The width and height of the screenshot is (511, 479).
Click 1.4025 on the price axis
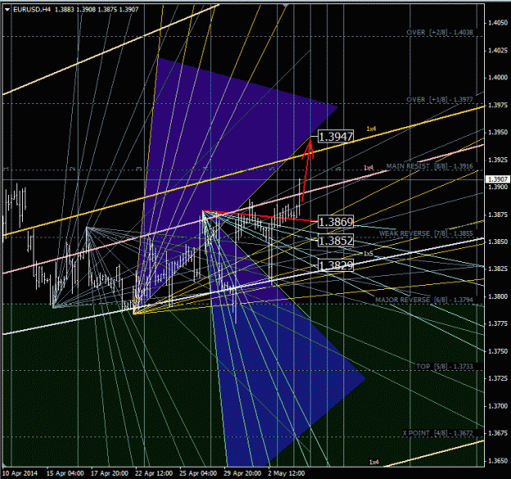pos(498,51)
